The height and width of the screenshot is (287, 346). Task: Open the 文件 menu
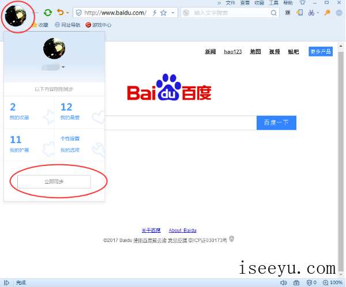[231, 3]
